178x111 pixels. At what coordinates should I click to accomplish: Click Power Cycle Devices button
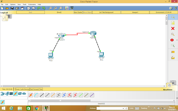point(22,89)
